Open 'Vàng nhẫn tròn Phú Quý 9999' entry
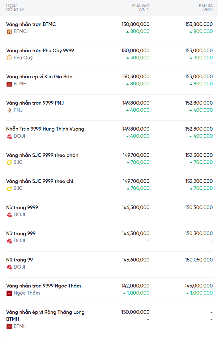Viewport: 218px width, 337px height. (40, 50)
